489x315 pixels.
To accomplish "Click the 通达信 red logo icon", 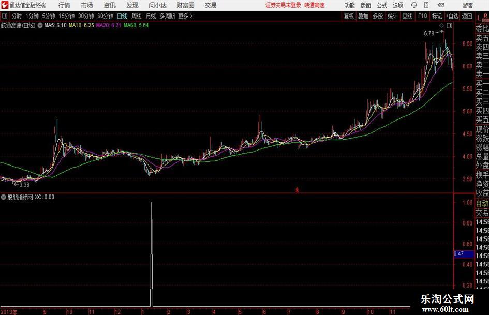I will pyautogui.click(x=5, y=5).
